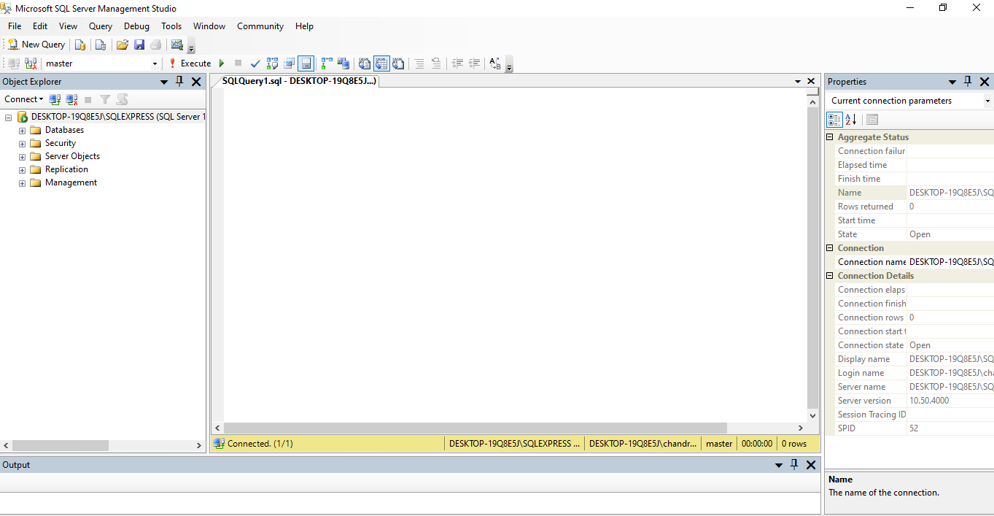Image resolution: width=994 pixels, height=516 pixels.
Task: Pin the Properties panel
Action: 968,81
